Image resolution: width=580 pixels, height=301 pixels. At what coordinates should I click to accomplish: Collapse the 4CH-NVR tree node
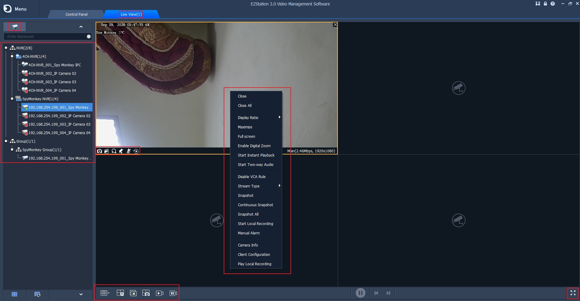pos(12,56)
